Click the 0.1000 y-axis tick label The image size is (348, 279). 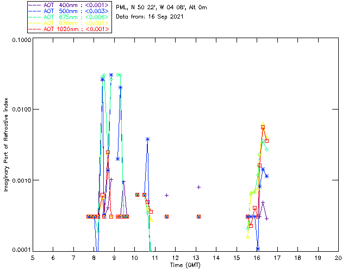coord(22,40)
